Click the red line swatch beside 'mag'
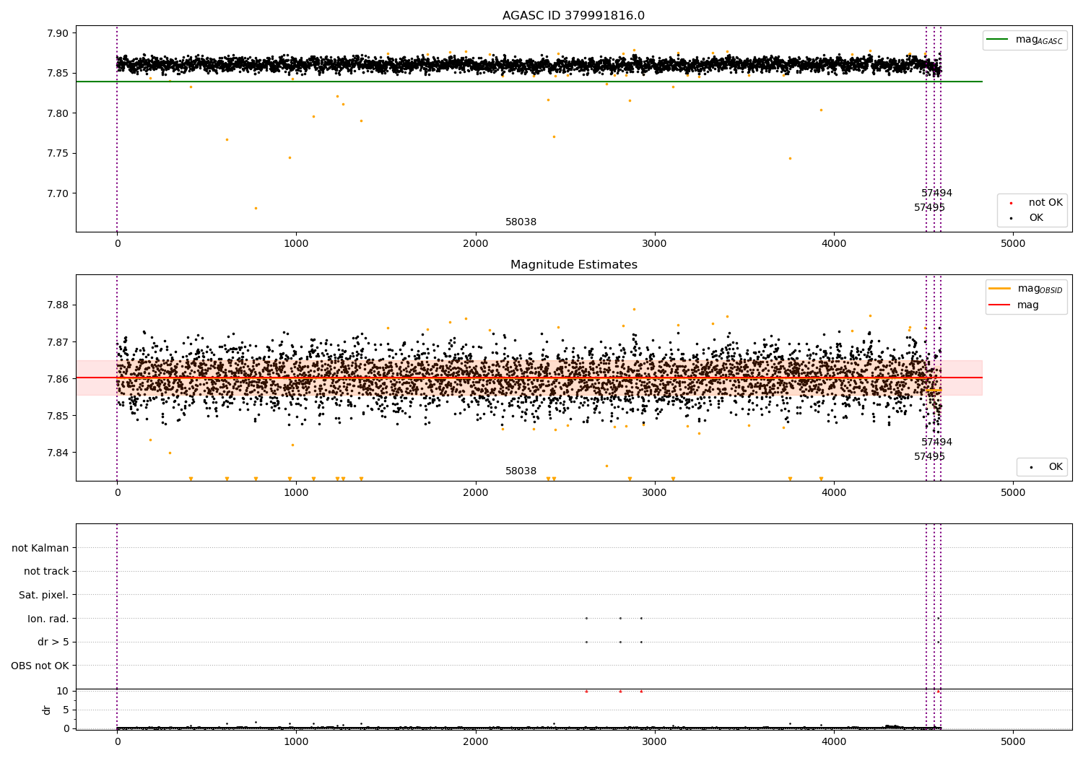Image resolution: width=1083 pixels, height=758 pixels. click(x=1000, y=305)
